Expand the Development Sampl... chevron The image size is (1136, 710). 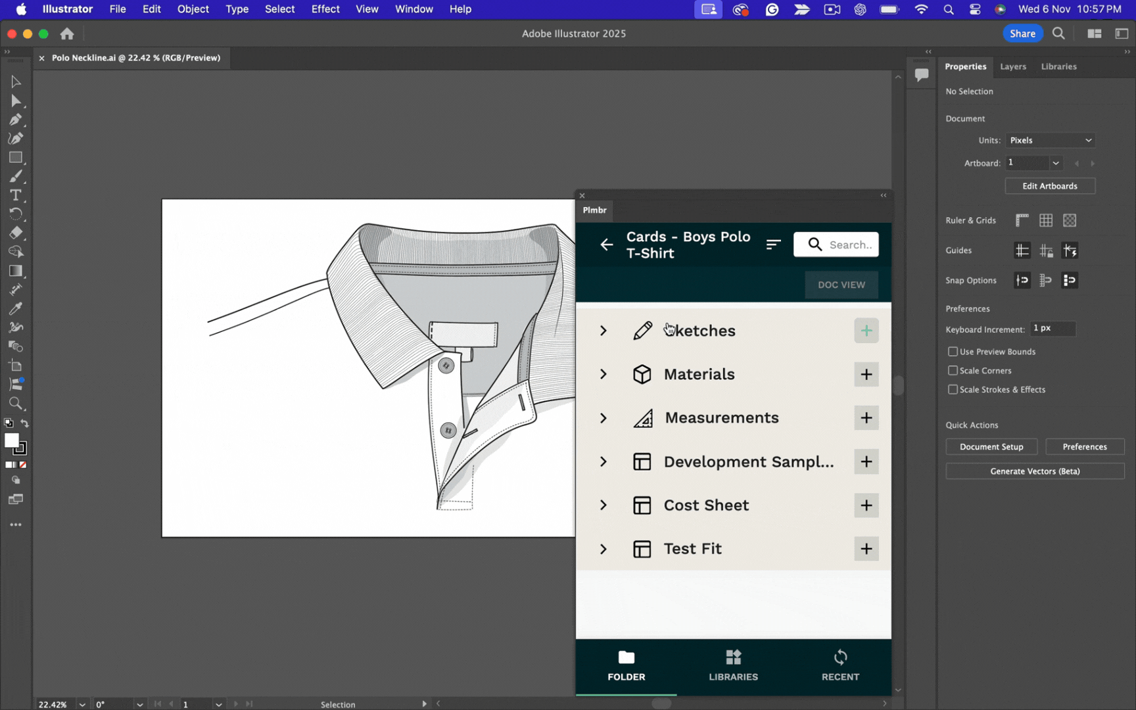pyautogui.click(x=603, y=461)
